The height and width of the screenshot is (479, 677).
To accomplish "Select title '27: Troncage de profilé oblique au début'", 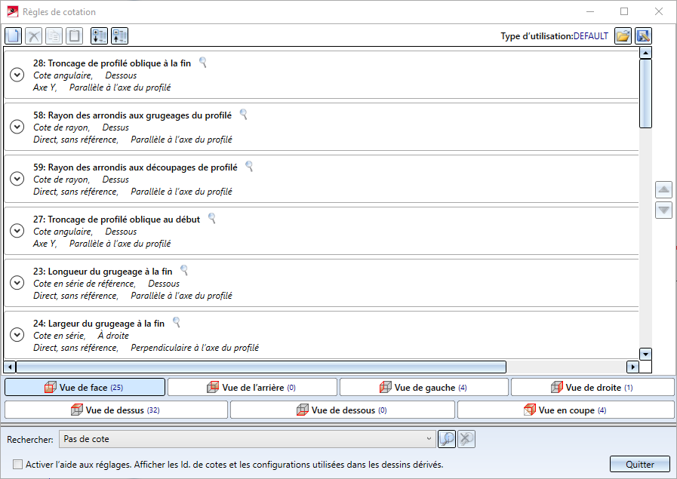I will tap(116, 220).
